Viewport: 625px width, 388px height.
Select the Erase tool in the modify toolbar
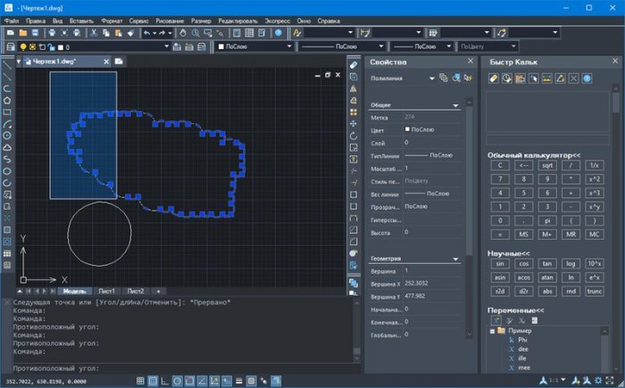click(354, 65)
